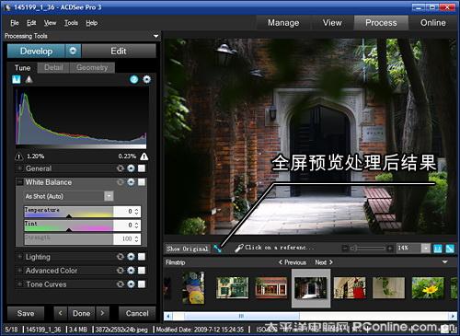This screenshot has width=460, height=336.
Task: Enable the Advanced Color checkbox
Action: tap(142, 271)
